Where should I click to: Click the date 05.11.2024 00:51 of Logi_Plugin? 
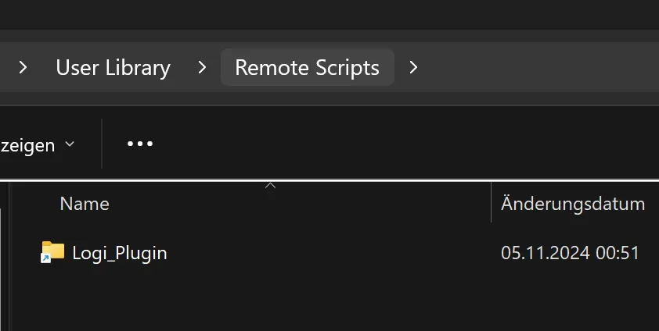[x=570, y=253]
